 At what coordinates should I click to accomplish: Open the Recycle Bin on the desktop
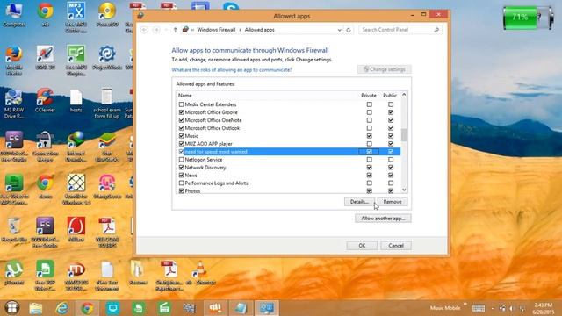pos(14,230)
